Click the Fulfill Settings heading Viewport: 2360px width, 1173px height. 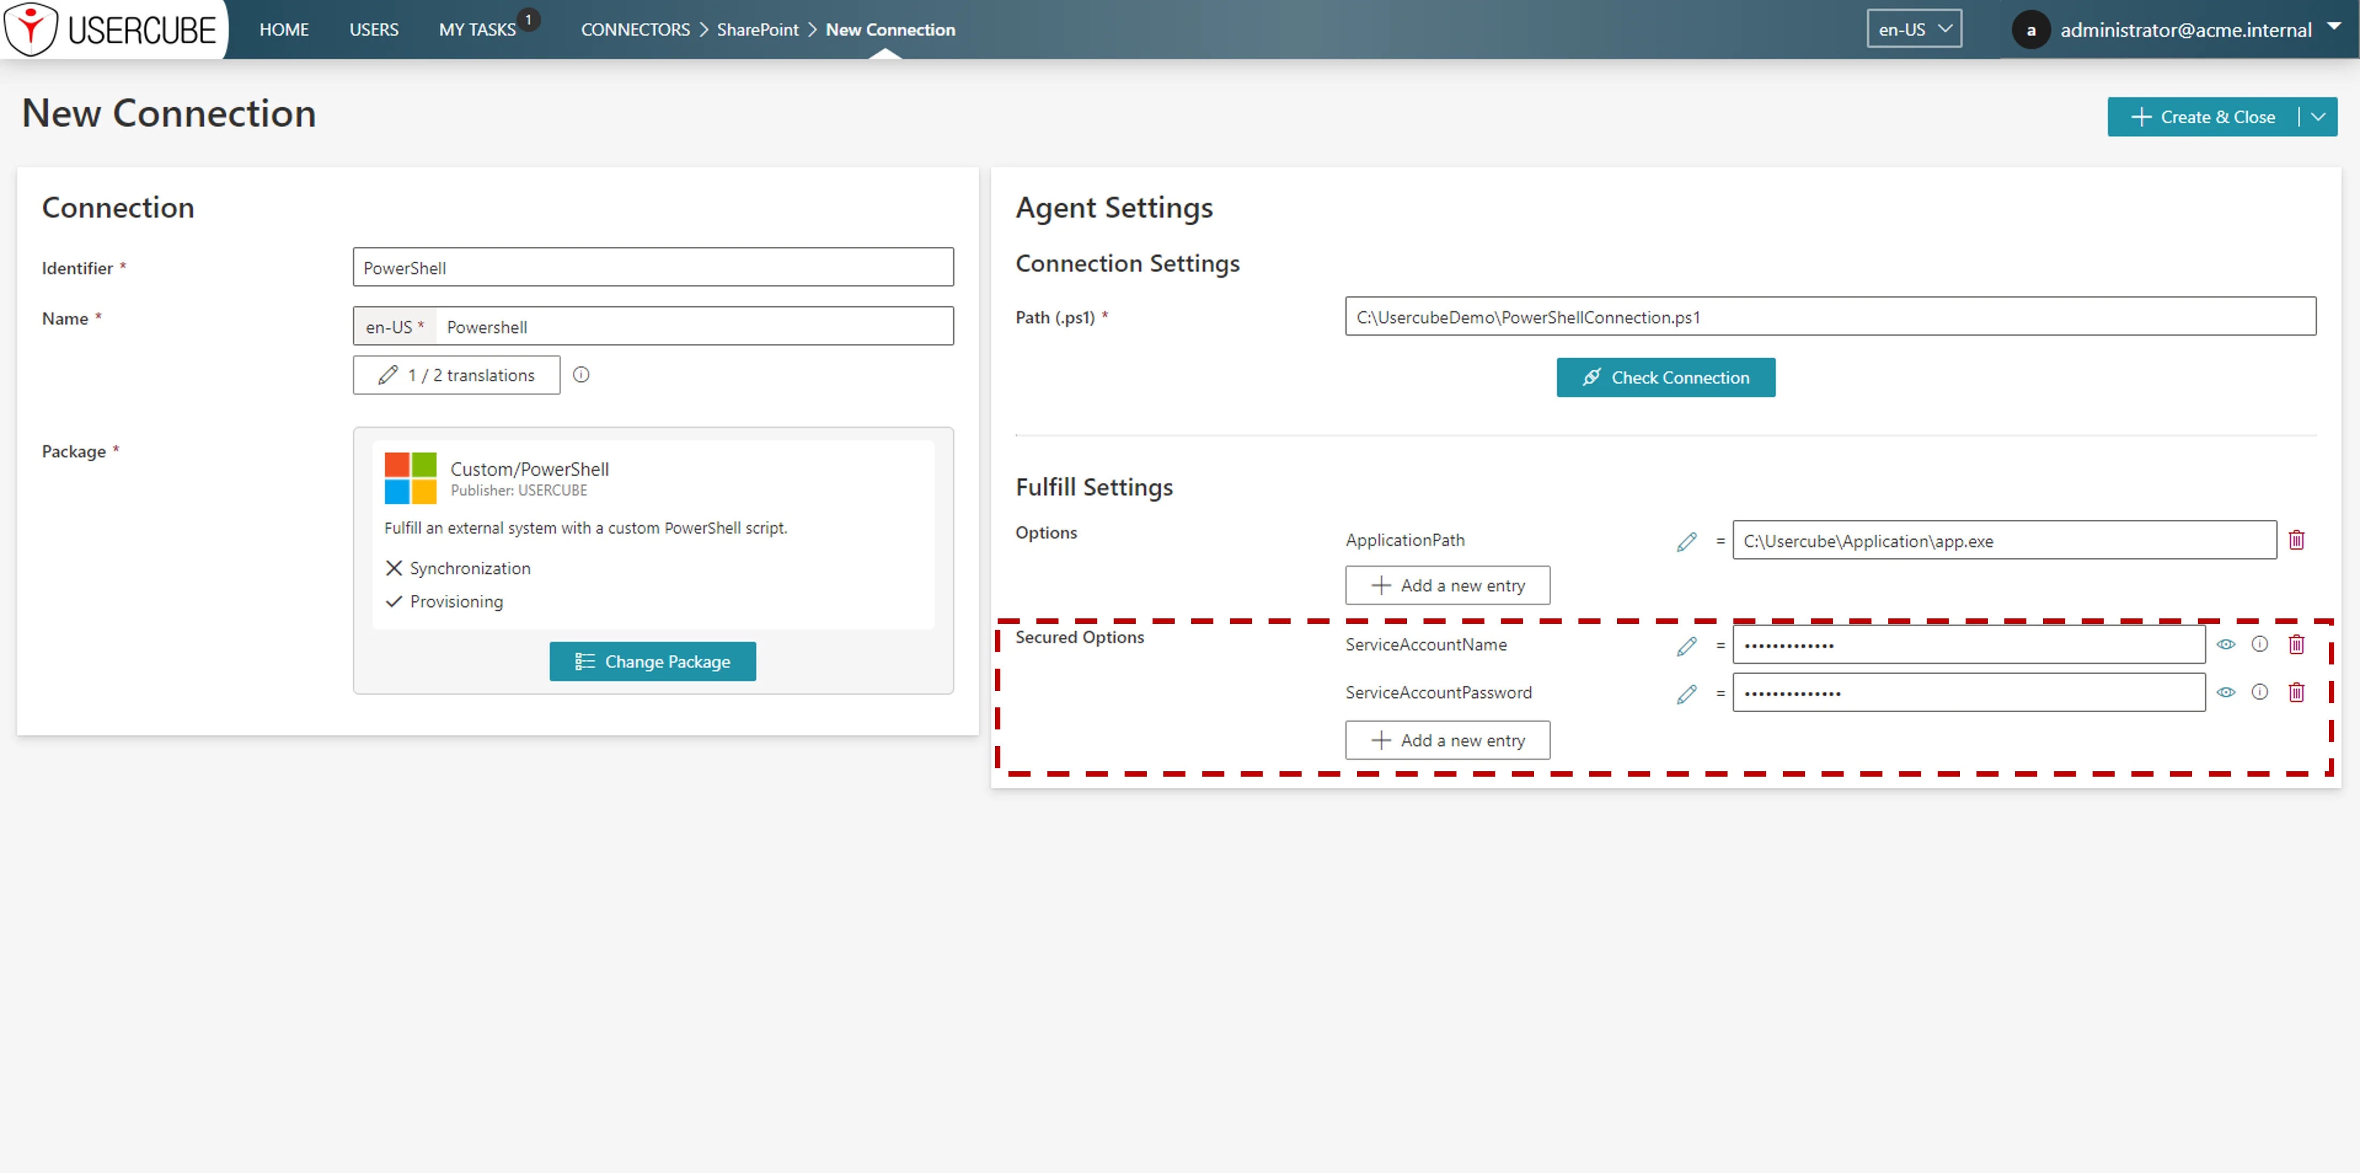pos(1094,486)
